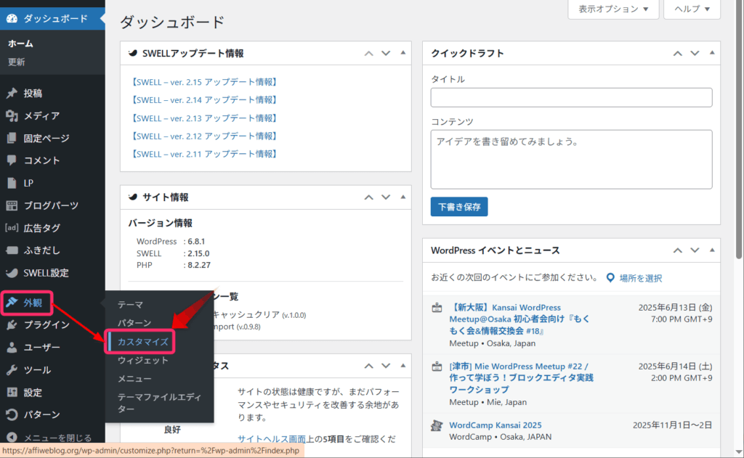Open the サイトヘルス画面 link
The width and height of the screenshot is (744, 458).
[272, 438]
